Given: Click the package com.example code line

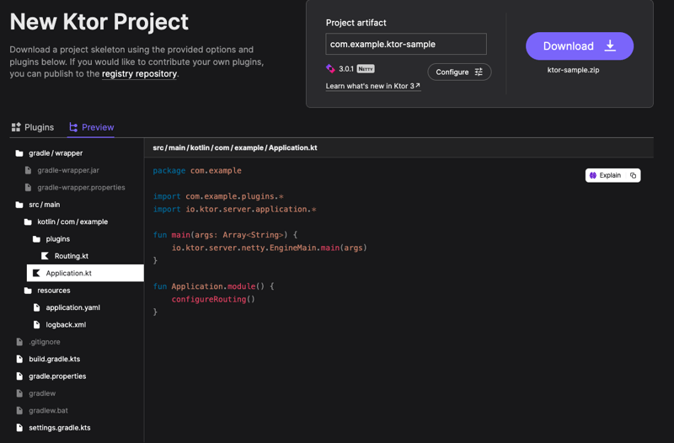Looking at the screenshot, I should 197,171.
